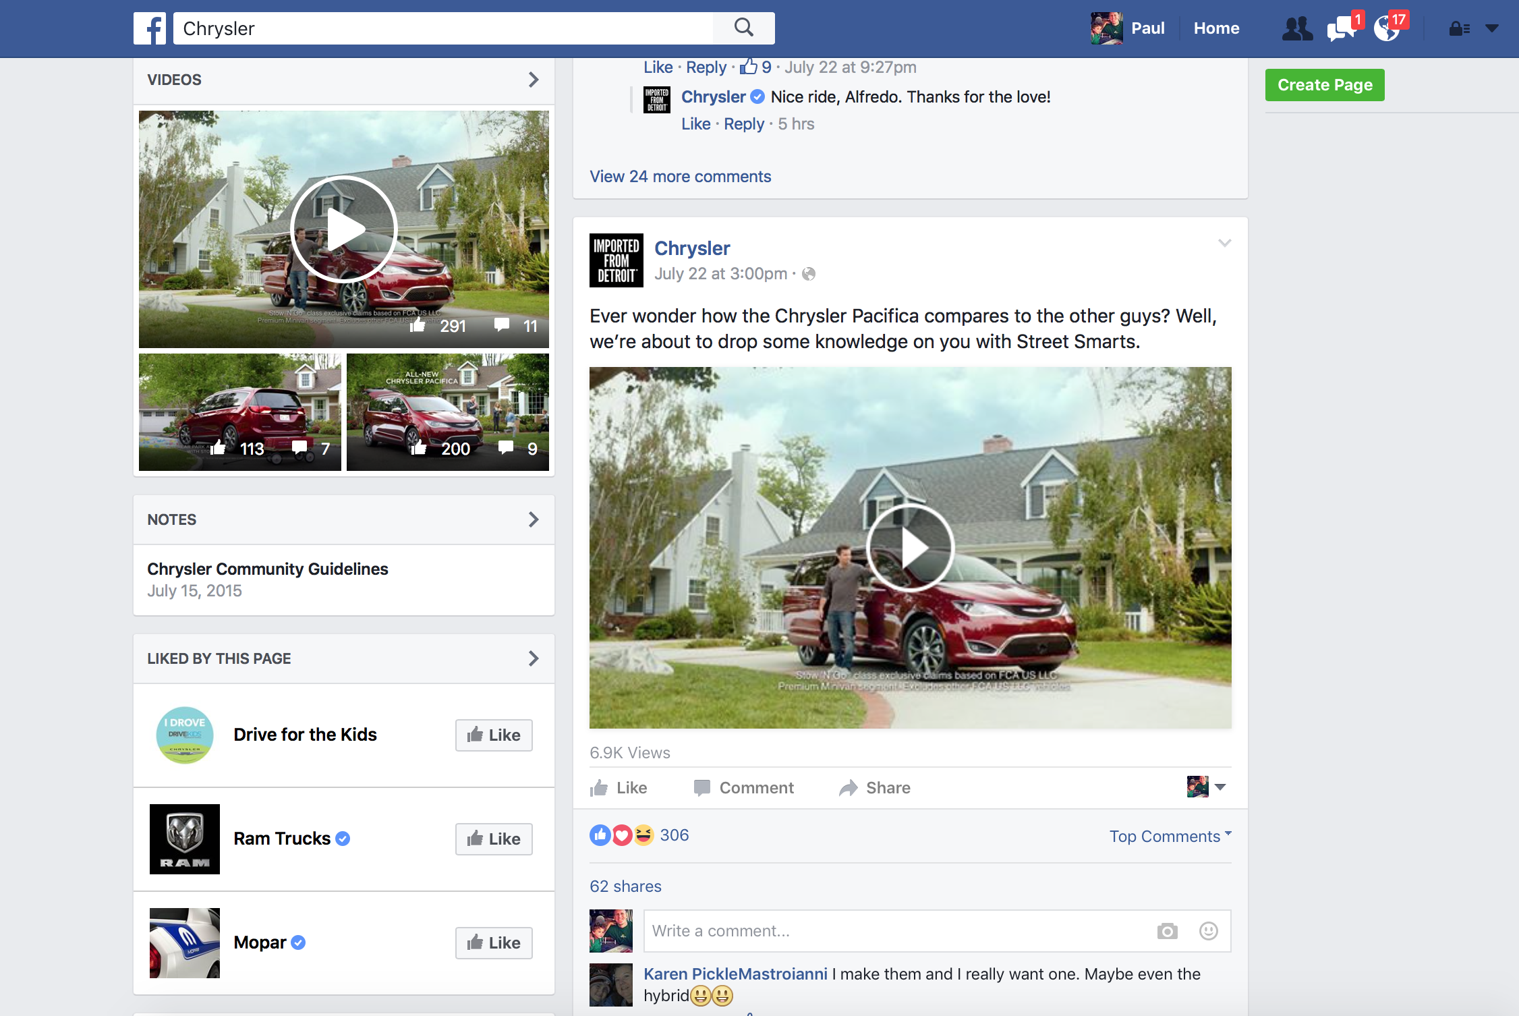
Task: Open Chrysler 'Imported From Detroit' post avatar
Action: (x=617, y=260)
